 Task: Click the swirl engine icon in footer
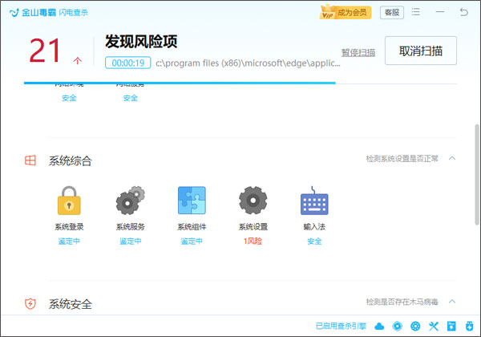pyautogui.click(x=398, y=326)
